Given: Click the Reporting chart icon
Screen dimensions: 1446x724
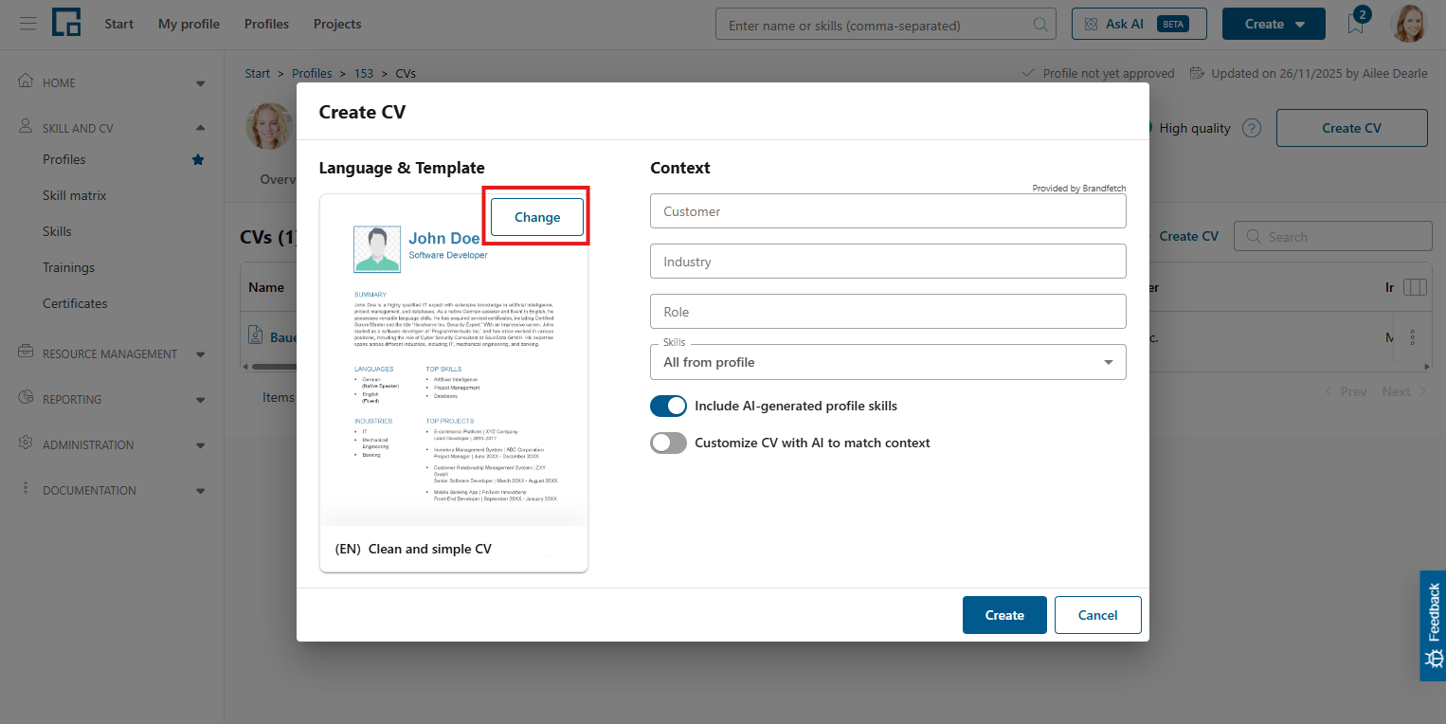Looking at the screenshot, I should (x=26, y=398).
